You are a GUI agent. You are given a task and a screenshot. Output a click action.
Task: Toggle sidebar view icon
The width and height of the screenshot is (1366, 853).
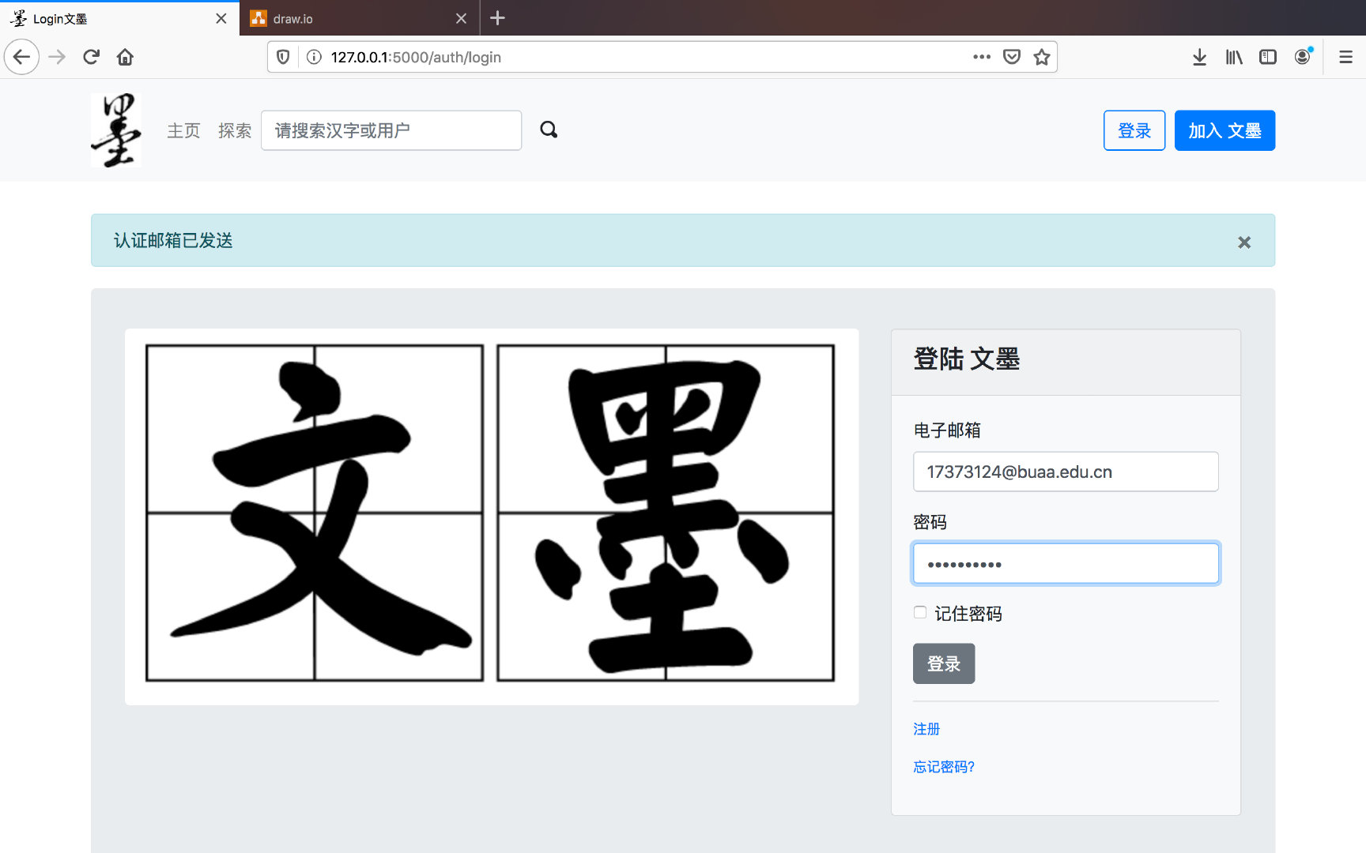[x=1268, y=57]
